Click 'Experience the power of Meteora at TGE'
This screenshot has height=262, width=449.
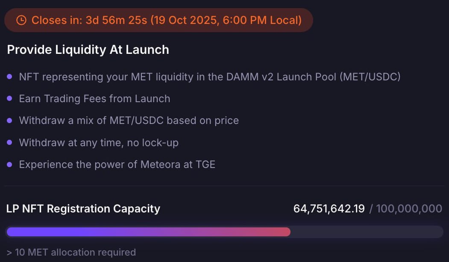click(x=117, y=164)
